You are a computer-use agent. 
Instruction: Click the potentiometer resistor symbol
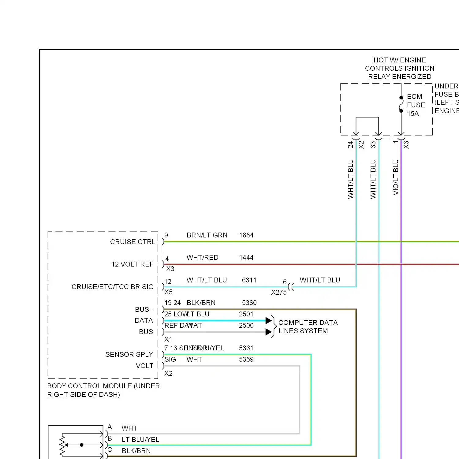click(x=62, y=445)
